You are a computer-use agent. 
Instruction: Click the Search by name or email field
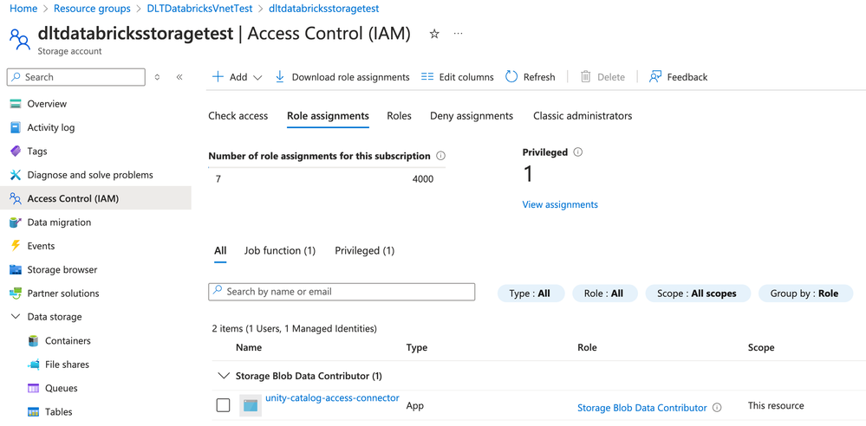342,291
